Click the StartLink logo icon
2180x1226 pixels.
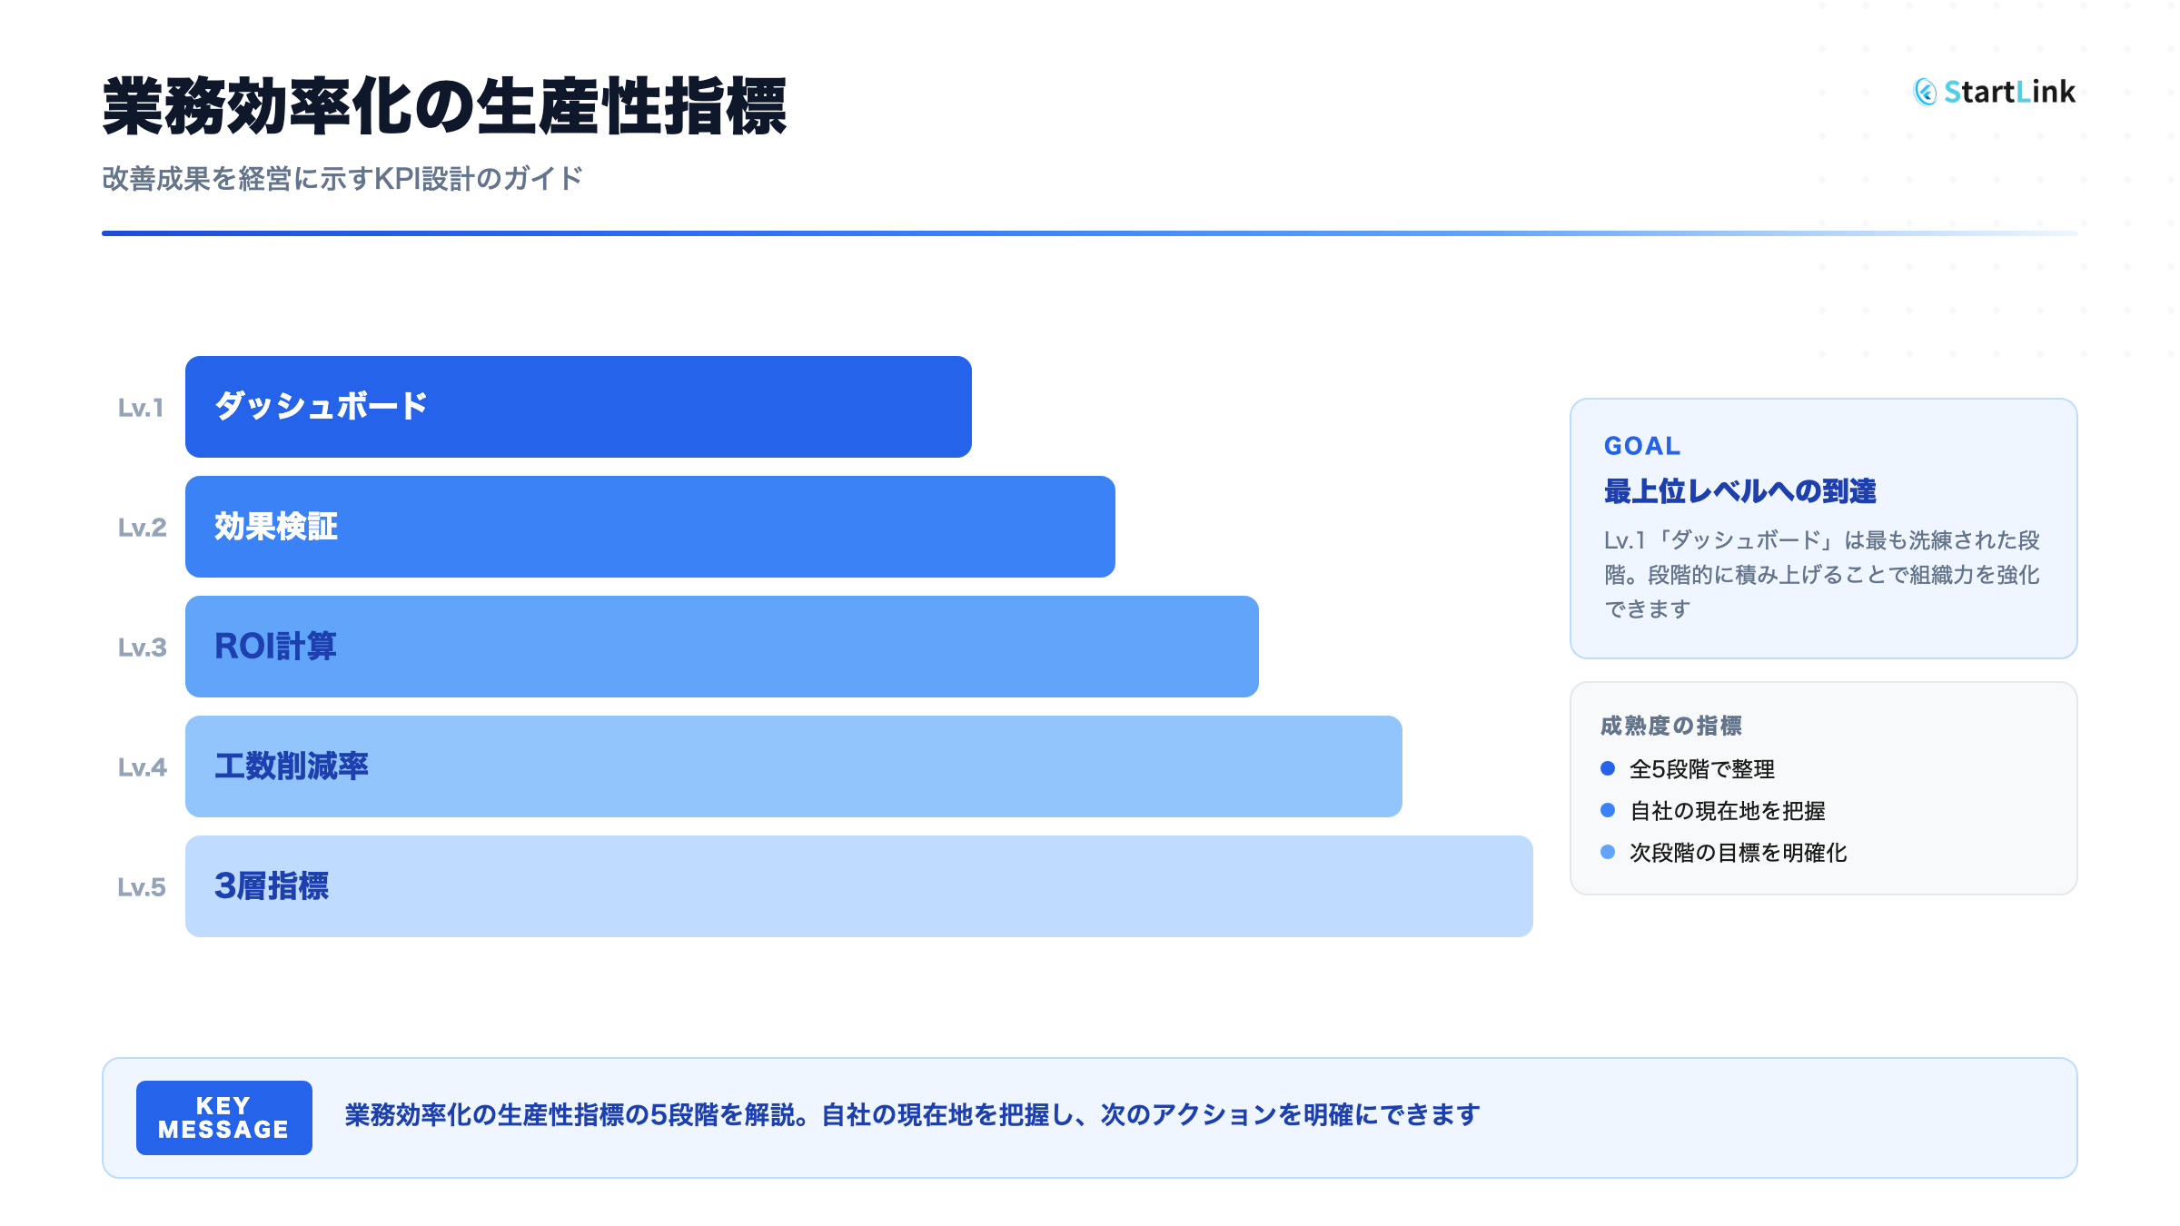[1925, 92]
